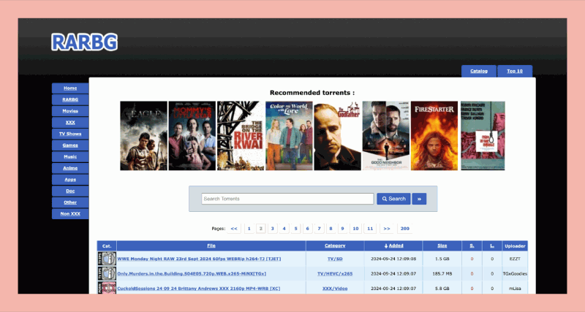
Task: Open the Movies category
Action: click(70, 111)
